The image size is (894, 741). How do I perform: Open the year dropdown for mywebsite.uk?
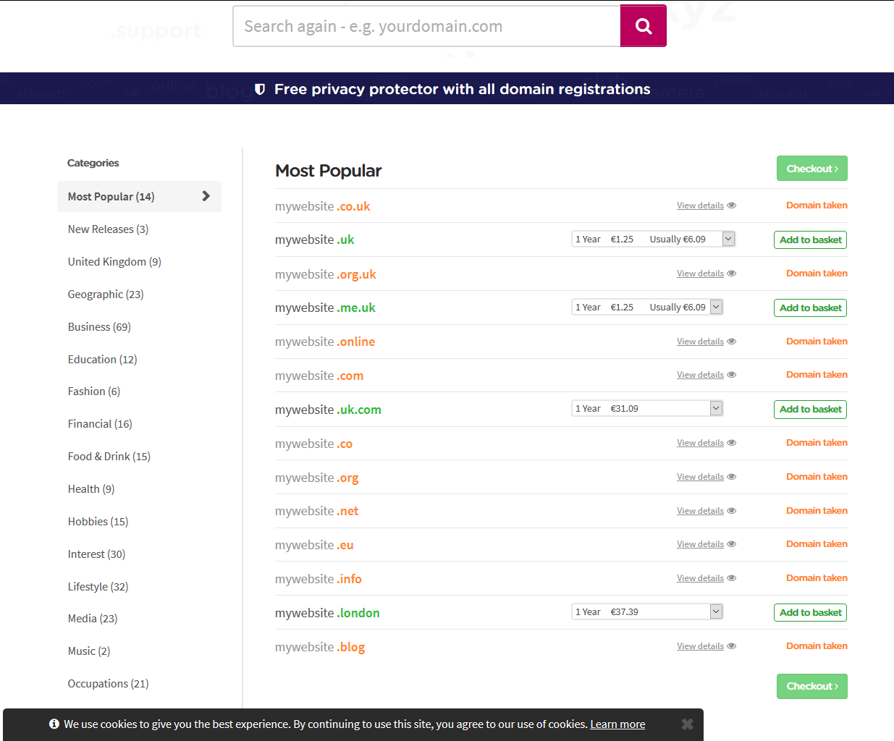click(x=728, y=239)
